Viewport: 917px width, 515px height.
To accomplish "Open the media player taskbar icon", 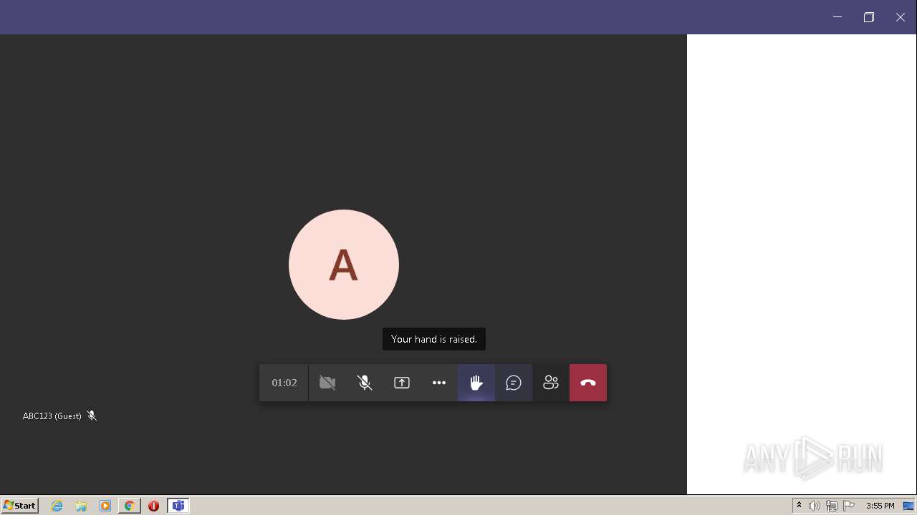I will 105,506.
